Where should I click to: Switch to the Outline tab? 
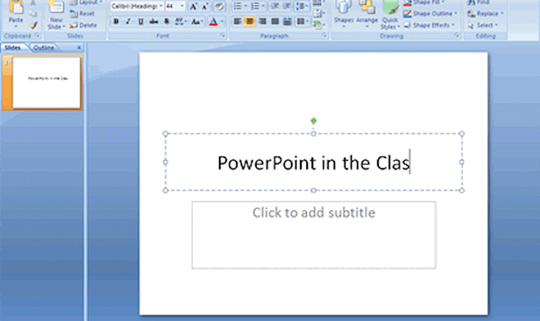click(44, 48)
